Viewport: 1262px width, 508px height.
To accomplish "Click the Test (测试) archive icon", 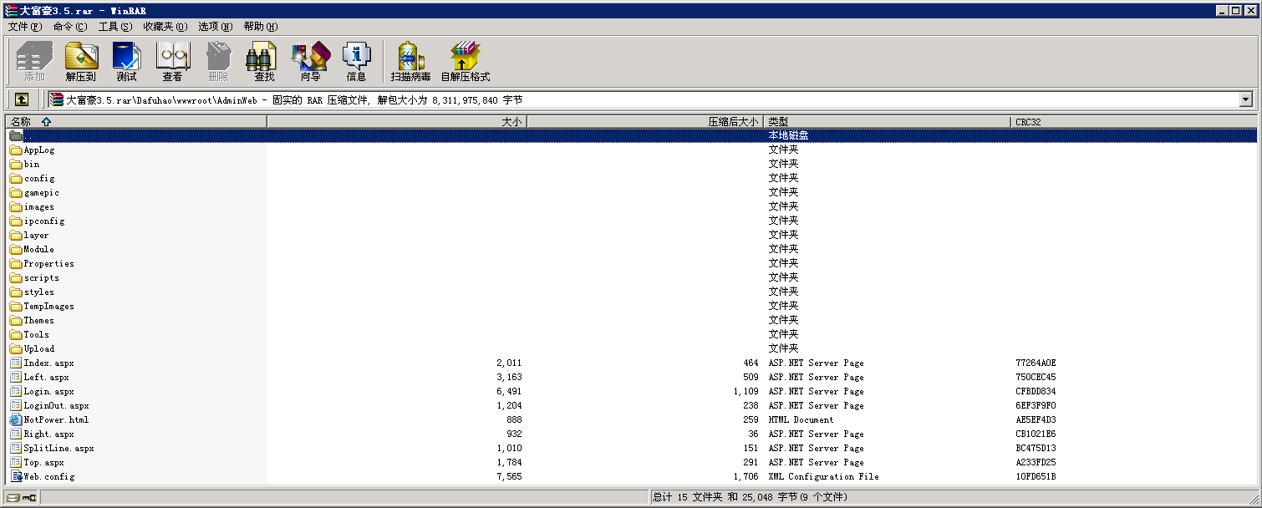I will (126, 61).
